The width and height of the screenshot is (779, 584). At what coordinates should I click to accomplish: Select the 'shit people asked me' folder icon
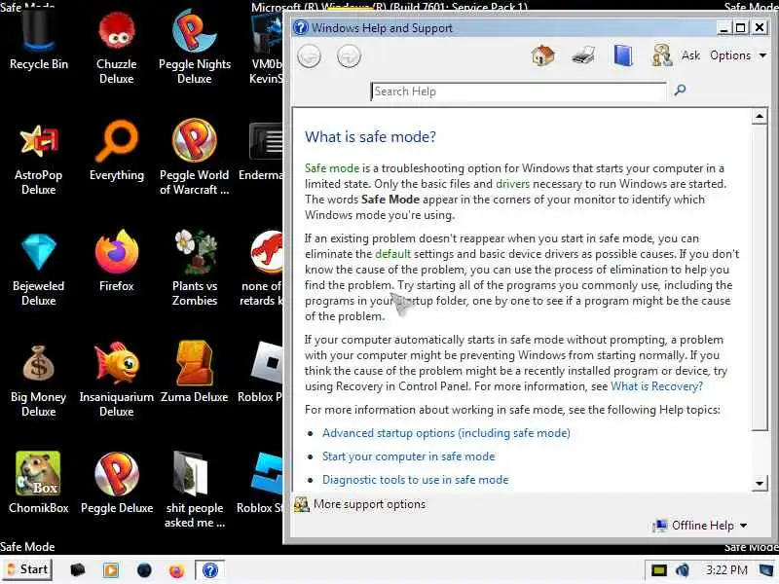point(194,491)
